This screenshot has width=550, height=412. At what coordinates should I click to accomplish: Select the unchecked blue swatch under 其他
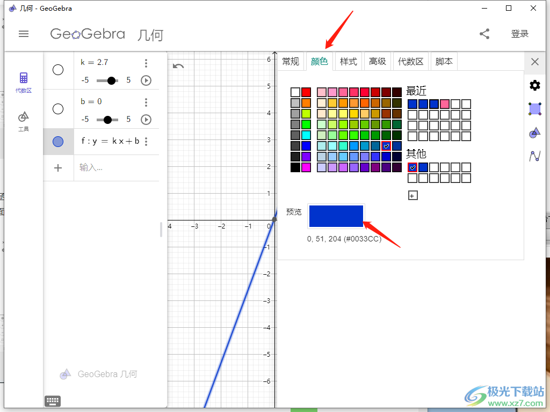click(423, 167)
